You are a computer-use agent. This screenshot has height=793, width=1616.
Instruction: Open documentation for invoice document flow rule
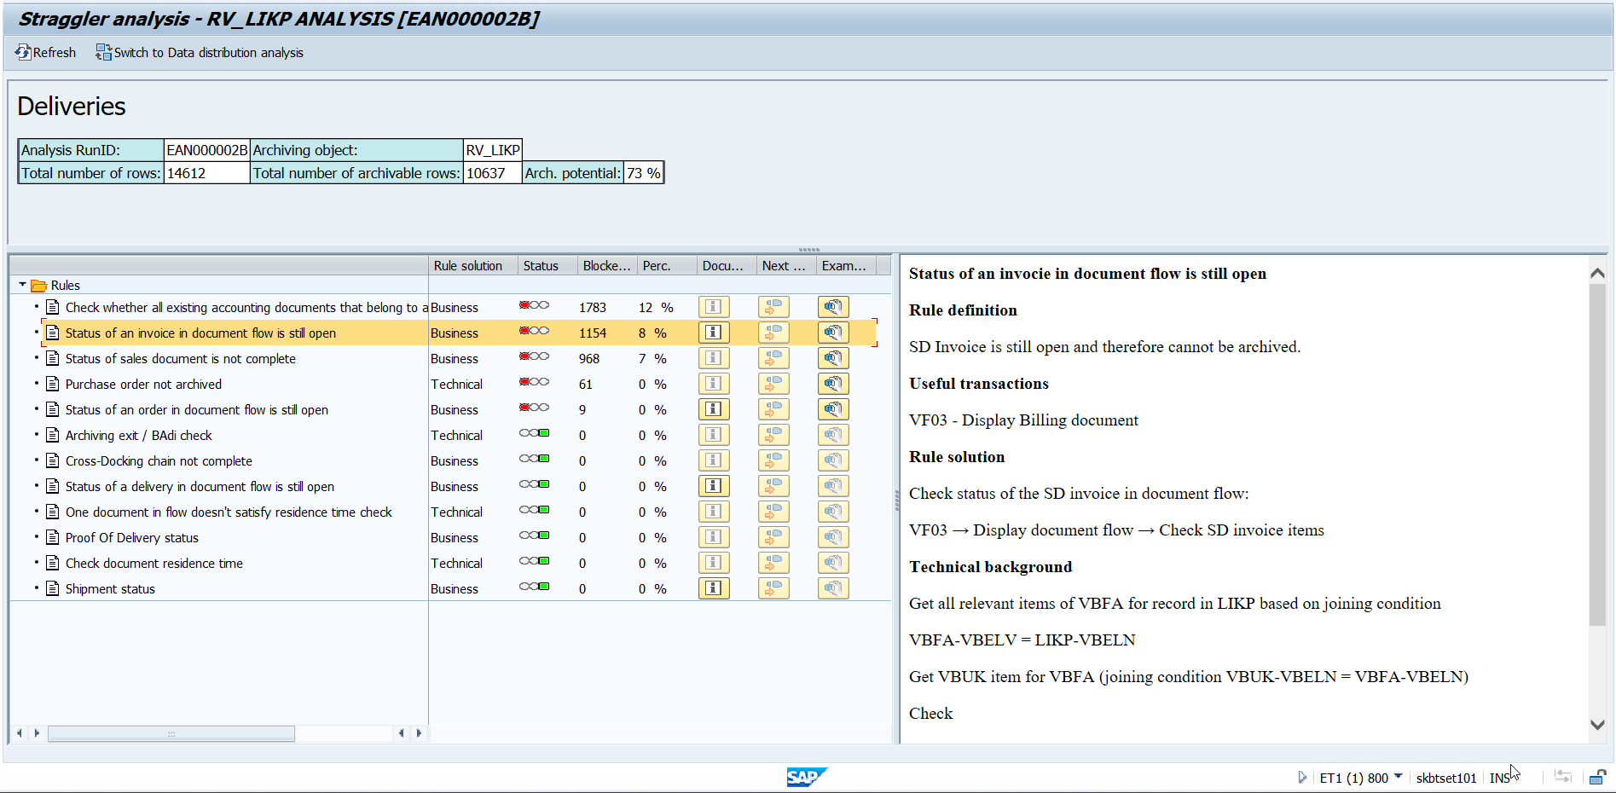(x=714, y=333)
